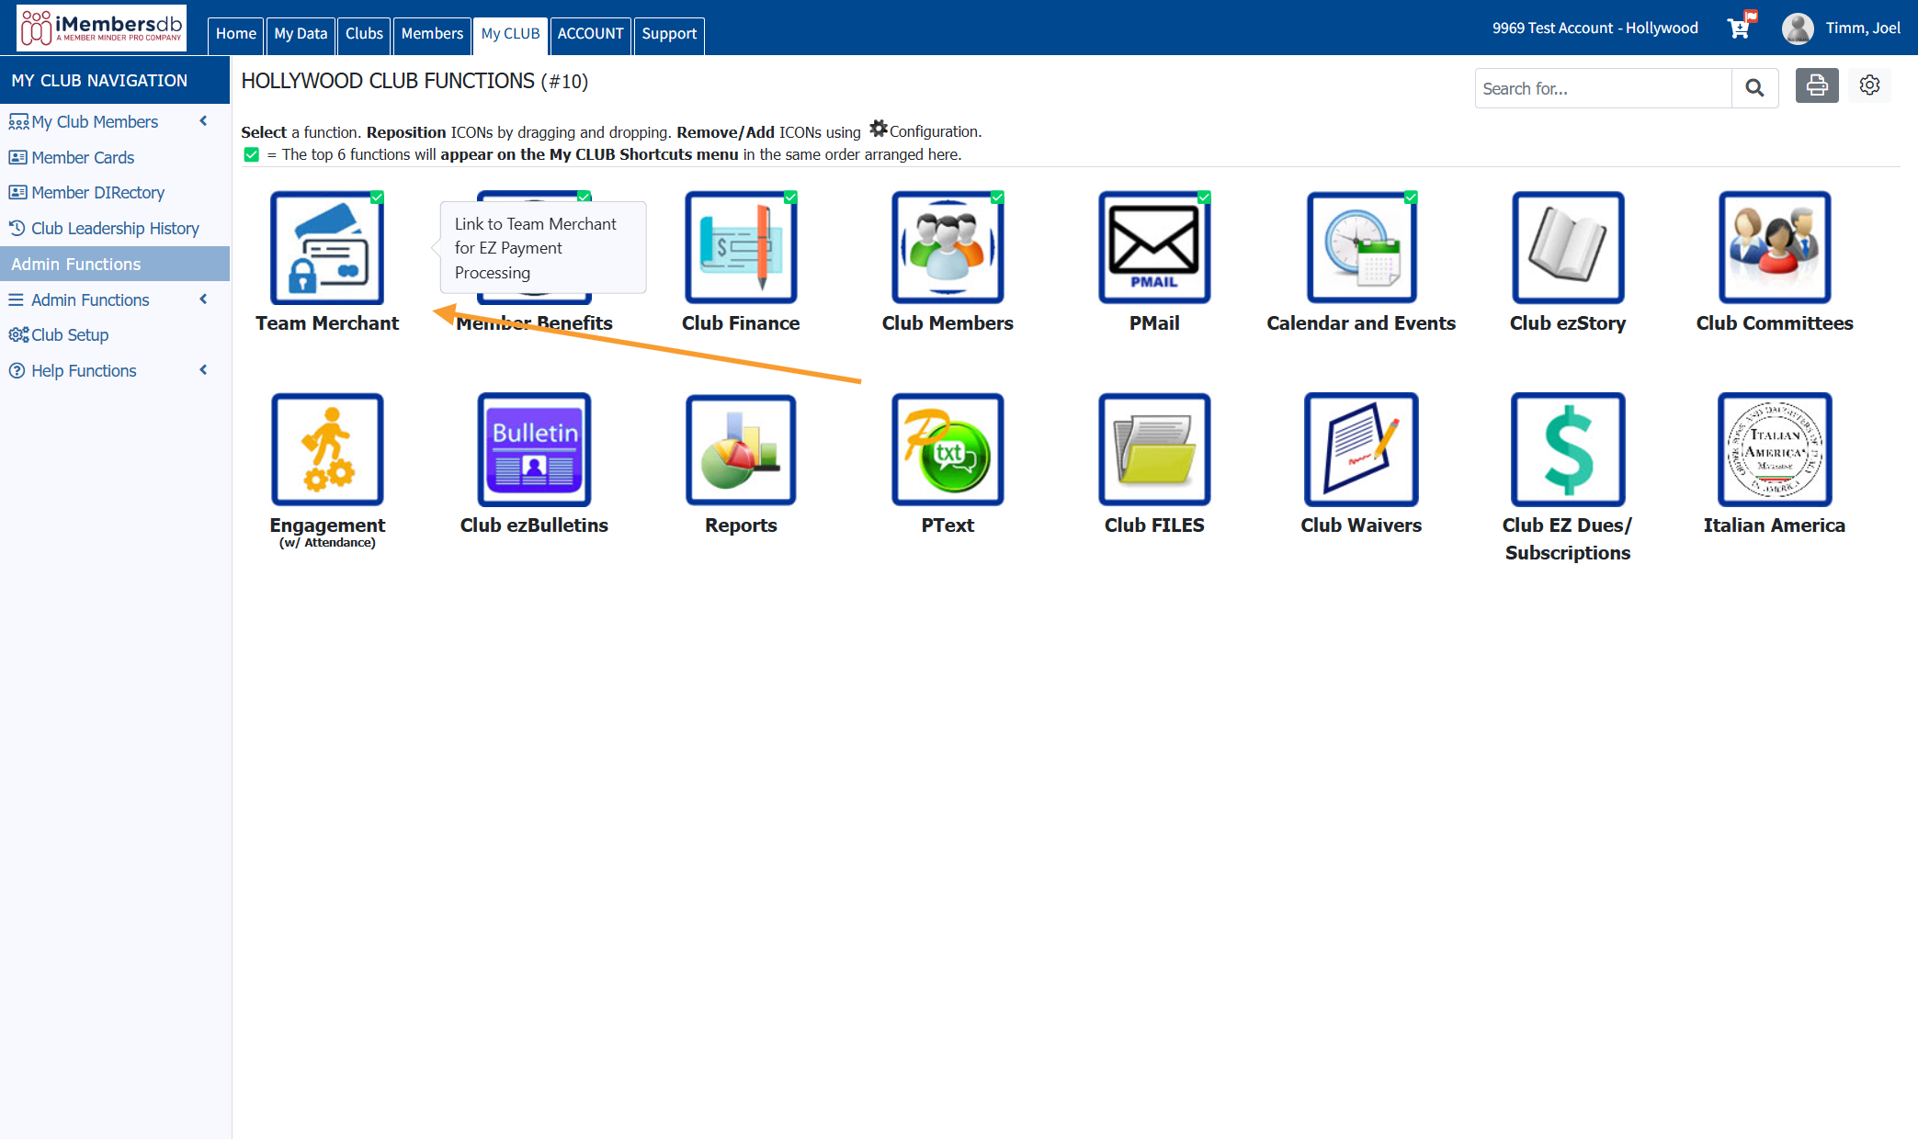Click the print button
The width and height of the screenshot is (1918, 1141).
(1817, 85)
